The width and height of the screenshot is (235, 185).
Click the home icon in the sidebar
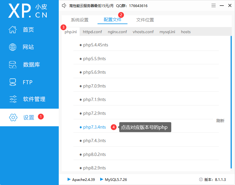tap(13, 29)
